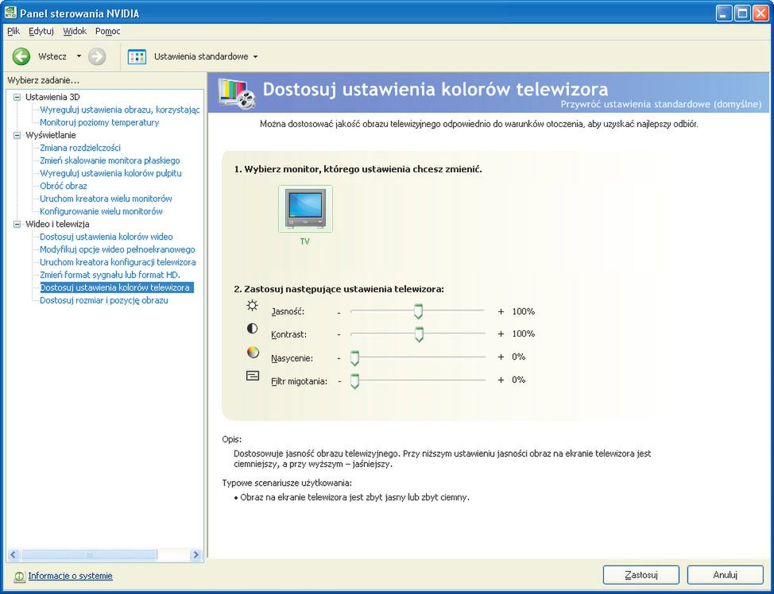Collapse the Wideo i telewizja tree node

pyautogui.click(x=17, y=224)
